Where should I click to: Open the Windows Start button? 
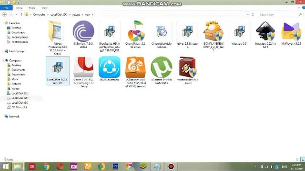pos(5,166)
